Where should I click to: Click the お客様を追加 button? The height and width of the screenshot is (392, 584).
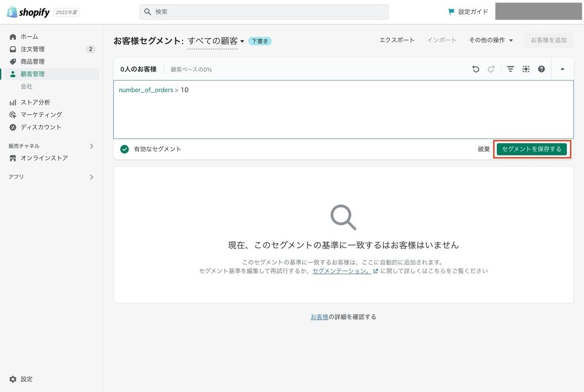(x=548, y=40)
